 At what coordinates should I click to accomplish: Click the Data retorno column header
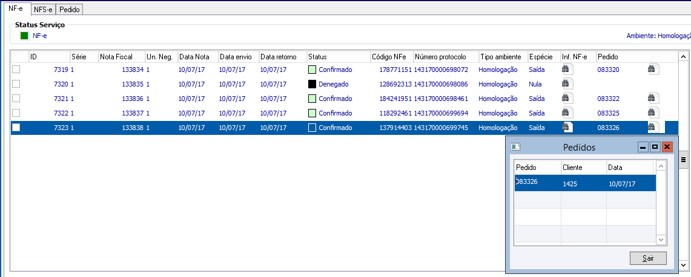(283, 57)
